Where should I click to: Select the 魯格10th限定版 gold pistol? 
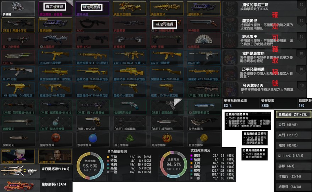coord(130,90)
